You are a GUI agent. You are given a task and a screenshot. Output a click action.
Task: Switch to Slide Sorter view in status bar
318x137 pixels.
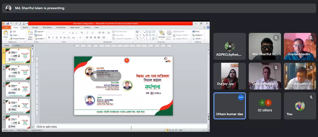click(x=170, y=130)
